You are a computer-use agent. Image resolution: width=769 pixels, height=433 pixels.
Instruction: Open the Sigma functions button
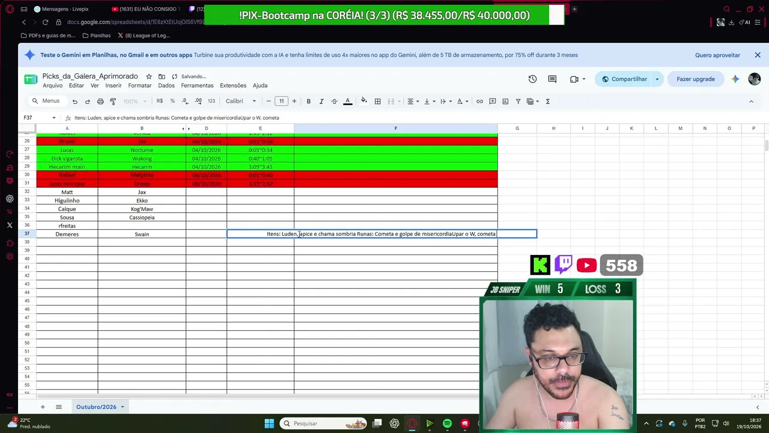[x=547, y=102]
